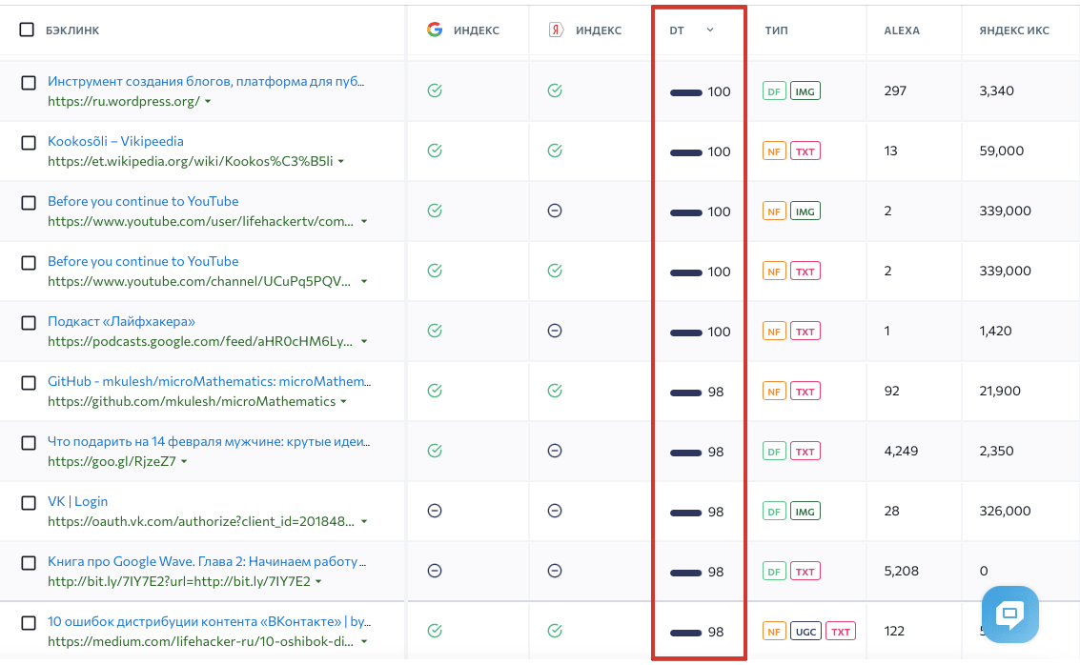Expand dropdown next to youtube.com/channel URL
This screenshot has height=665, width=1080.
pyautogui.click(x=364, y=282)
